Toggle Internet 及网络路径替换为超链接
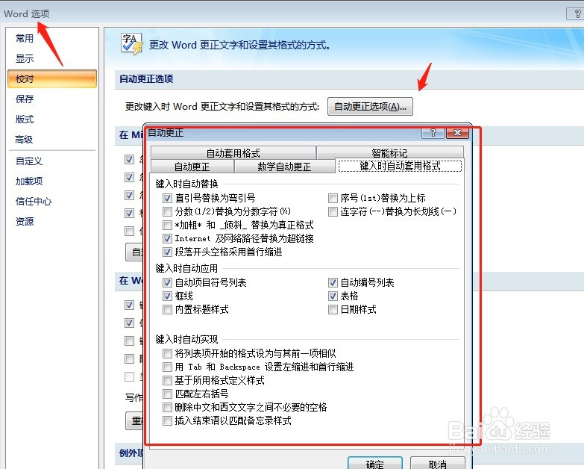 coord(167,238)
